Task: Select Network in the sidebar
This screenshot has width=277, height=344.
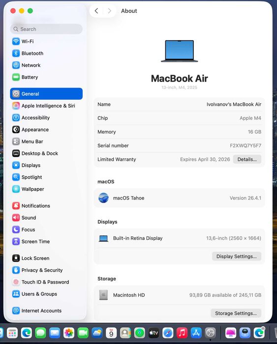Action: coord(46,65)
